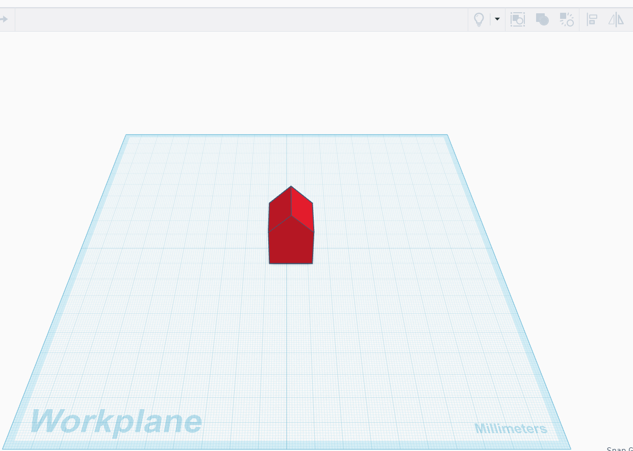This screenshot has height=451, width=633.
Task: Click the Redo arrow in the toolbar
Action: pyautogui.click(x=4, y=19)
